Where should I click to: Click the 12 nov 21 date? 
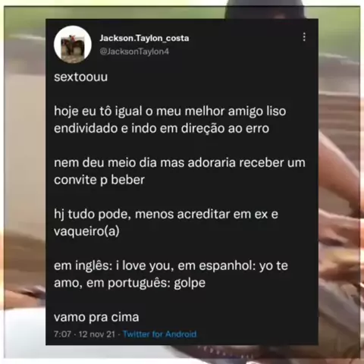click(x=97, y=334)
